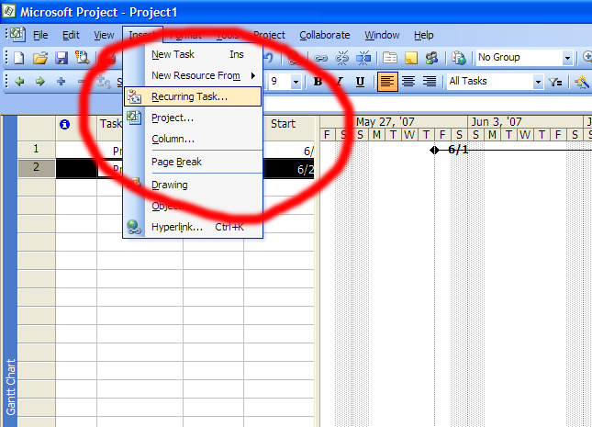Click the AutoFilter funnel icon
The width and height of the screenshot is (592, 427).
pyautogui.click(x=555, y=82)
